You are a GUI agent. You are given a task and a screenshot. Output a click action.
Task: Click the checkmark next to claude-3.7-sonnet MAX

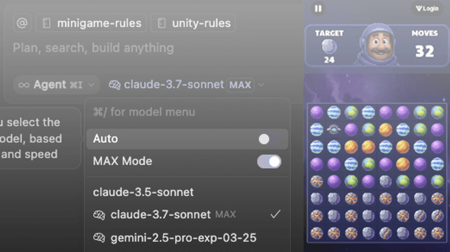point(275,214)
